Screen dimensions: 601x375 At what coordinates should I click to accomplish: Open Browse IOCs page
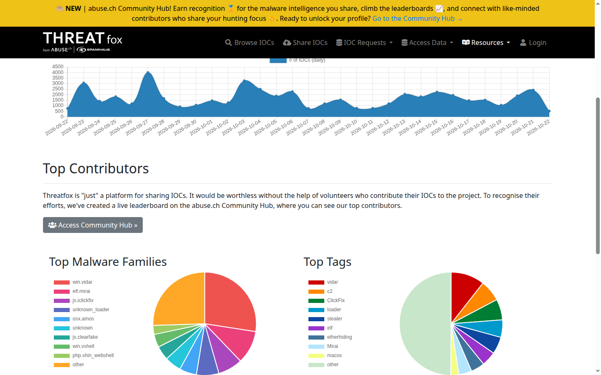250,42
